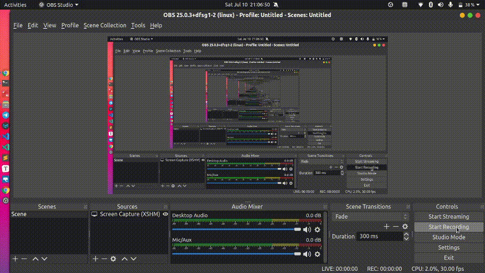Select Screen Capture (XSHM) source
Screen dimensions: 485x273
pyautogui.click(x=130, y=214)
